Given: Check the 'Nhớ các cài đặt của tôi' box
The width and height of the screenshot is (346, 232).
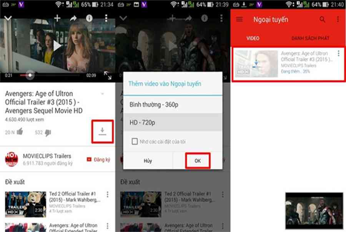Looking at the screenshot, I should click(135, 142).
